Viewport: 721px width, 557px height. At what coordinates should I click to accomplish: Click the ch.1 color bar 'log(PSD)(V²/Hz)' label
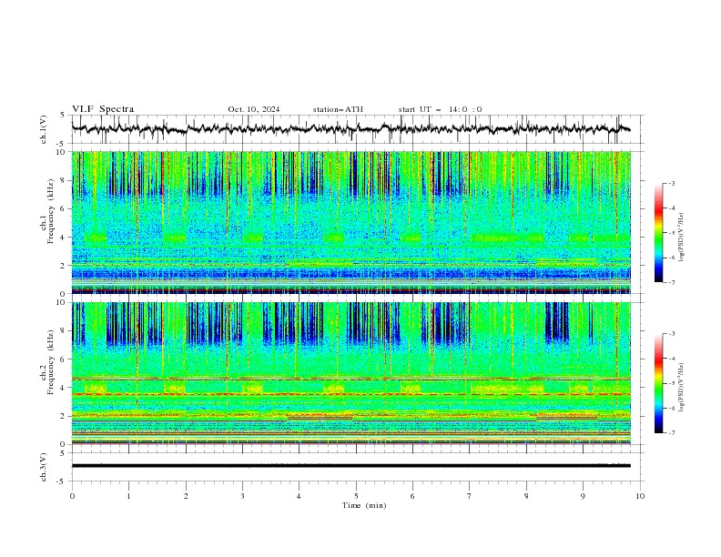click(x=681, y=238)
